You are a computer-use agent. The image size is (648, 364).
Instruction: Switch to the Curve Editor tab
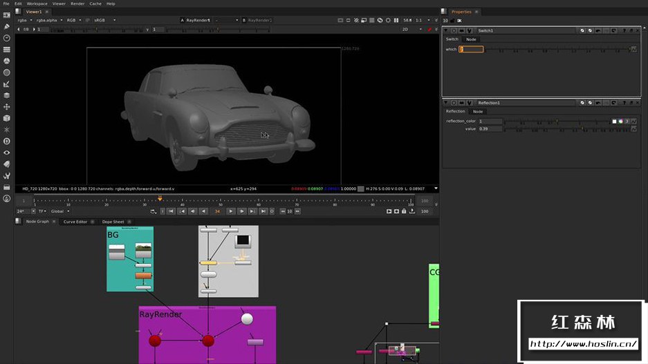(x=75, y=222)
